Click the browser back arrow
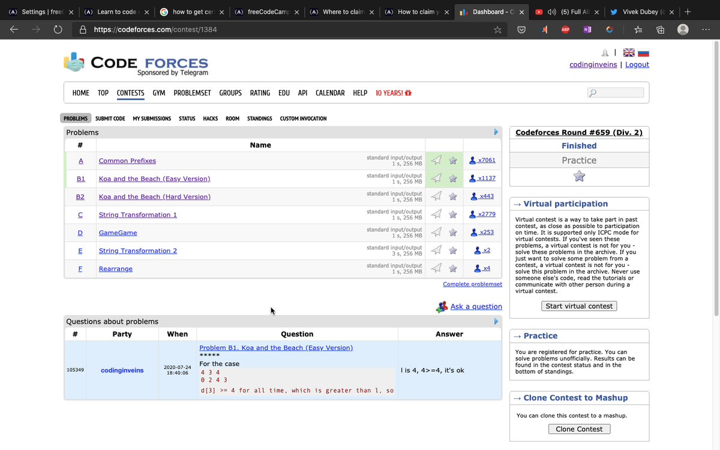 [14, 29]
